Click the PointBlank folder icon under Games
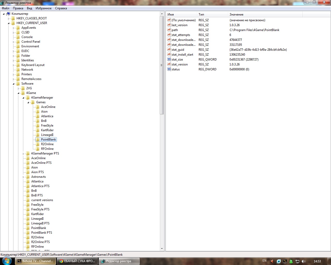This screenshot has height=265, width=331. click(38, 139)
